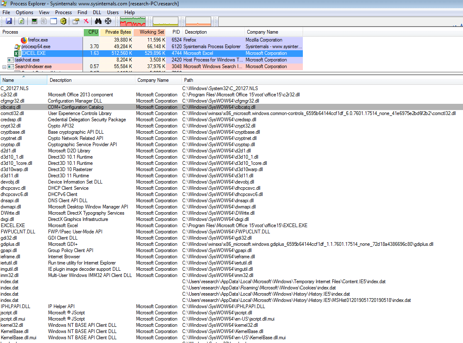Select the taskhost.exe process
The width and height of the screenshot is (463, 343).
151,60
